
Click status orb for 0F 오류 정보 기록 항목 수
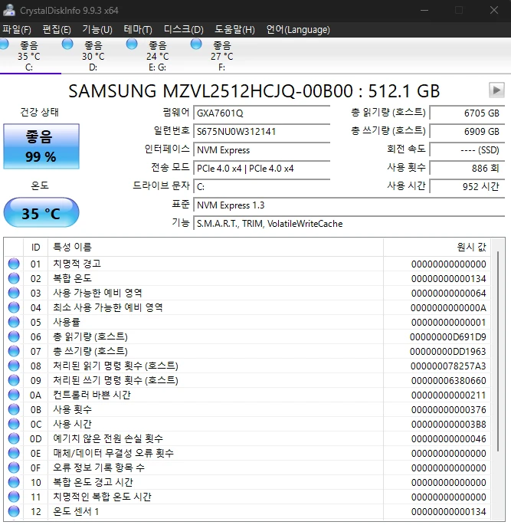[x=14, y=468]
